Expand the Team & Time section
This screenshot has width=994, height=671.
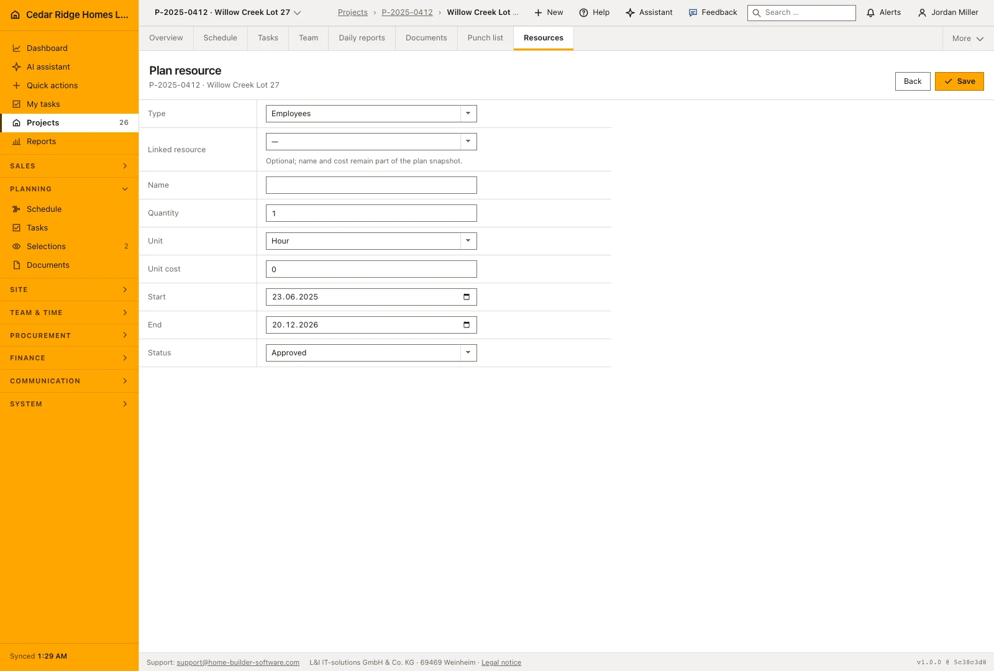[69, 313]
